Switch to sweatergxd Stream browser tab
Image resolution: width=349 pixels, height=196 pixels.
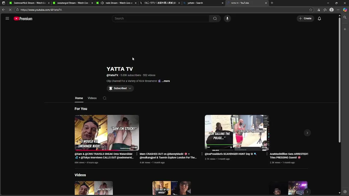(x=73, y=3)
